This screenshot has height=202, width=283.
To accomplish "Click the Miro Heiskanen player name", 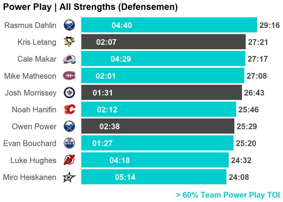I will 30,177.
